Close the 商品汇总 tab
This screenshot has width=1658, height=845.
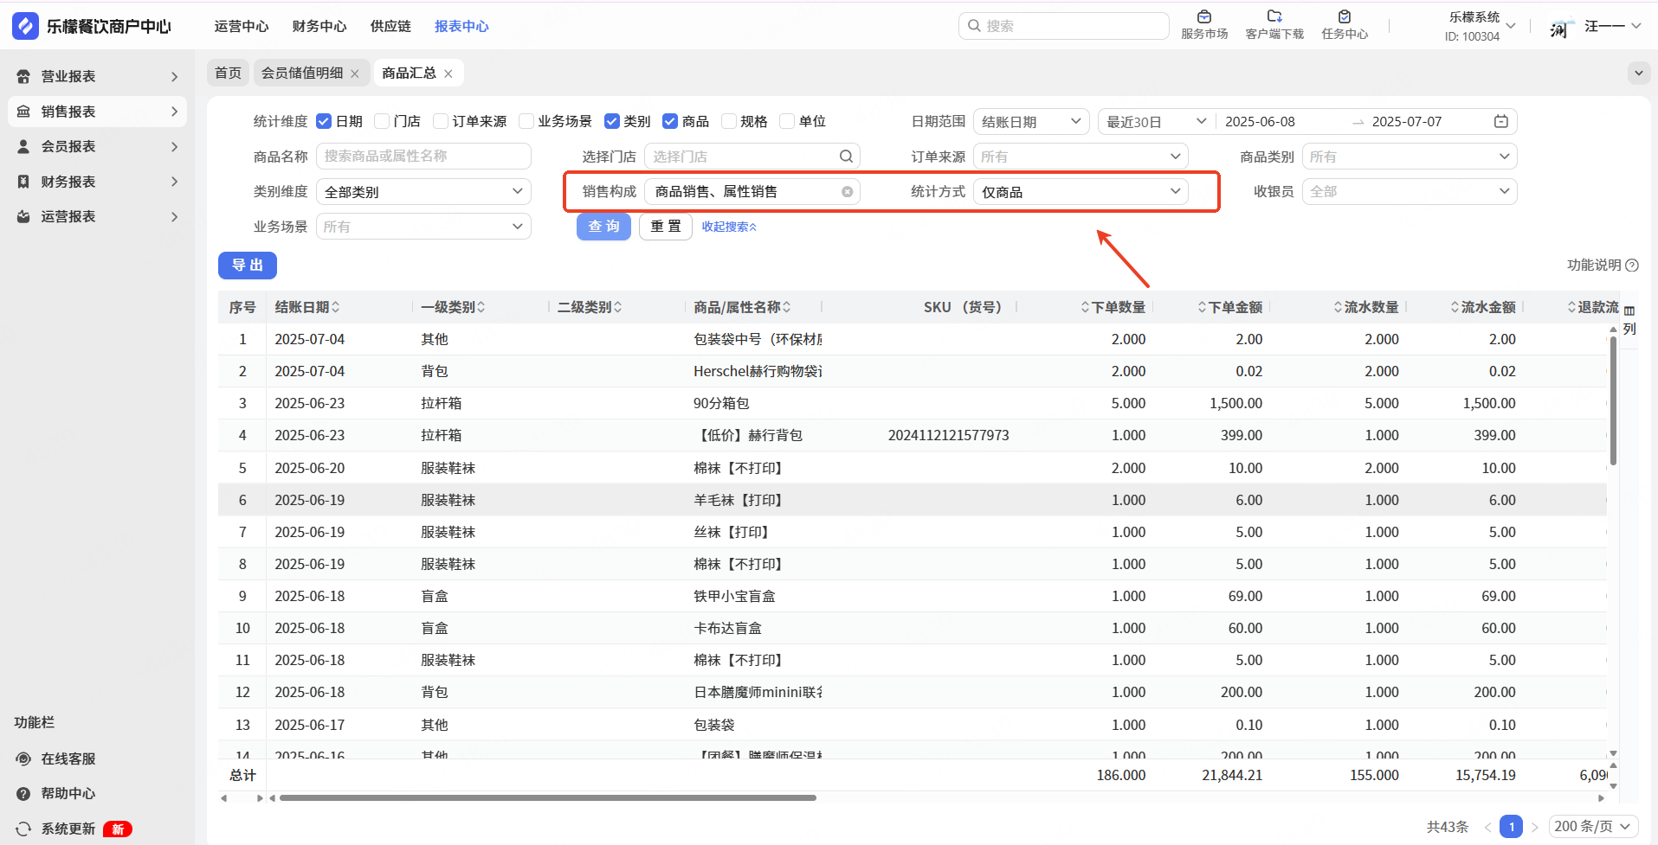point(448,74)
